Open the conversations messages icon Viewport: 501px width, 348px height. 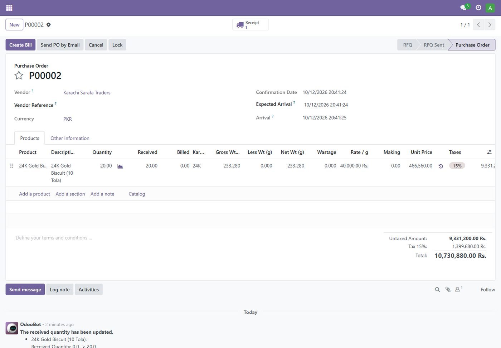[x=464, y=8]
